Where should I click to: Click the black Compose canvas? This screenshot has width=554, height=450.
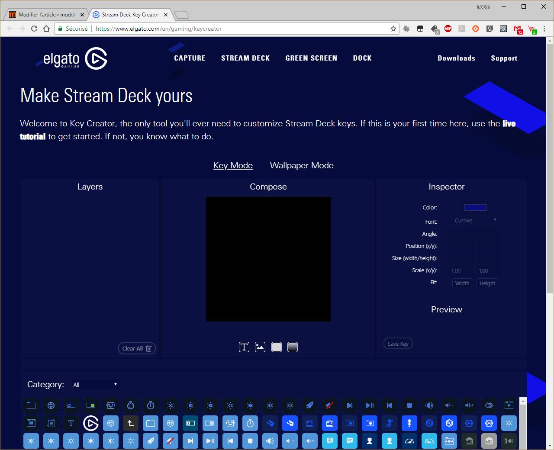coord(268,259)
